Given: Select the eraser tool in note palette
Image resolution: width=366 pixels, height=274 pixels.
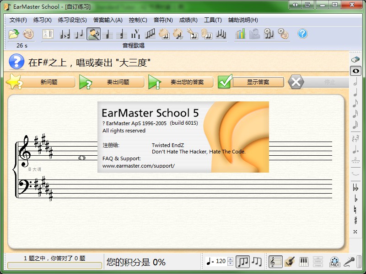Looking at the screenshot, I should click(x=355, y=60).
